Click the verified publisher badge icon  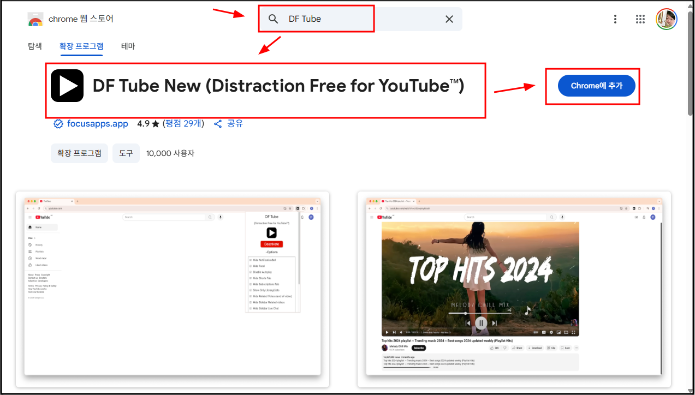[58, 124]
